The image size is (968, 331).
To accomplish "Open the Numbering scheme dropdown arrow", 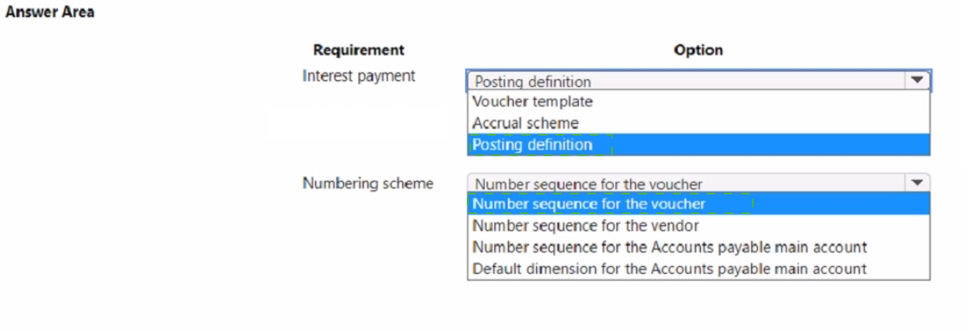I will (x=917, y=183).
